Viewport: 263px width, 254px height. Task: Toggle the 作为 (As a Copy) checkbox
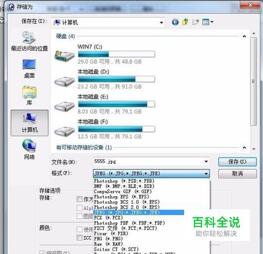[x=79, y=199]
